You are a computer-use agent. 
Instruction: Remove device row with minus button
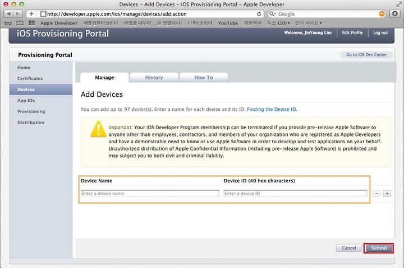coord(377,194)
